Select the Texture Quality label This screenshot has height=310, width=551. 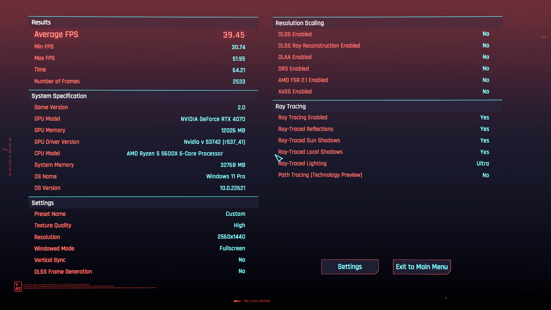(x=53, y=226)
